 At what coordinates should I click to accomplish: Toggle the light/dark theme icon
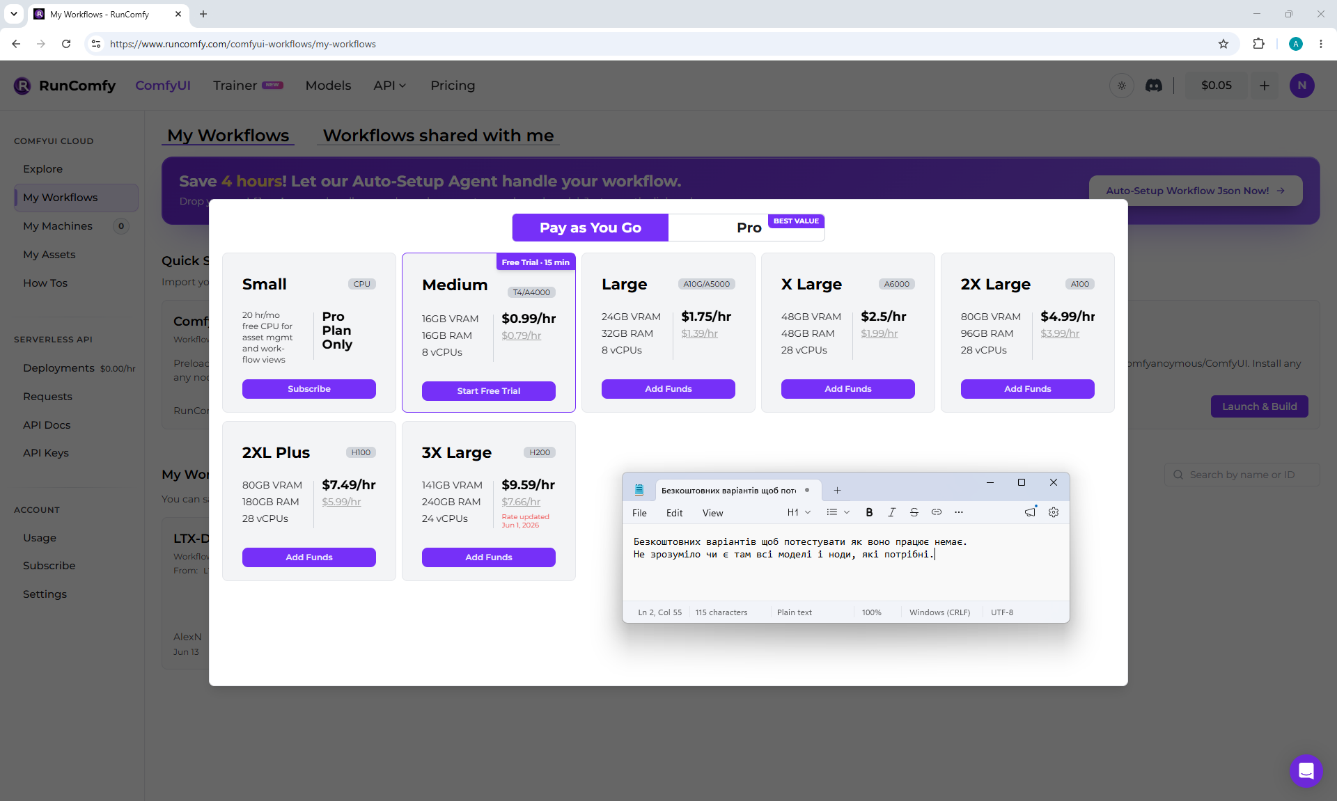point(1122,86)
